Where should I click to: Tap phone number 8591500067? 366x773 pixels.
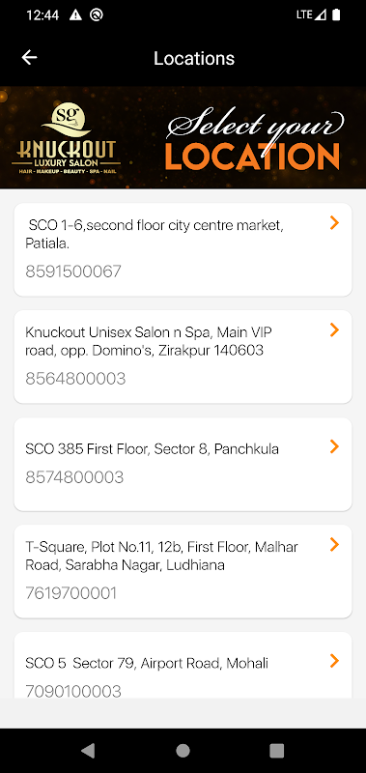tap(72, 272)
